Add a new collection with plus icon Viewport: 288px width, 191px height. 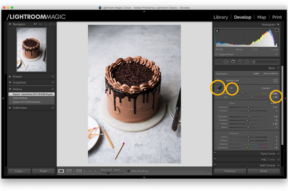[53, 108]
